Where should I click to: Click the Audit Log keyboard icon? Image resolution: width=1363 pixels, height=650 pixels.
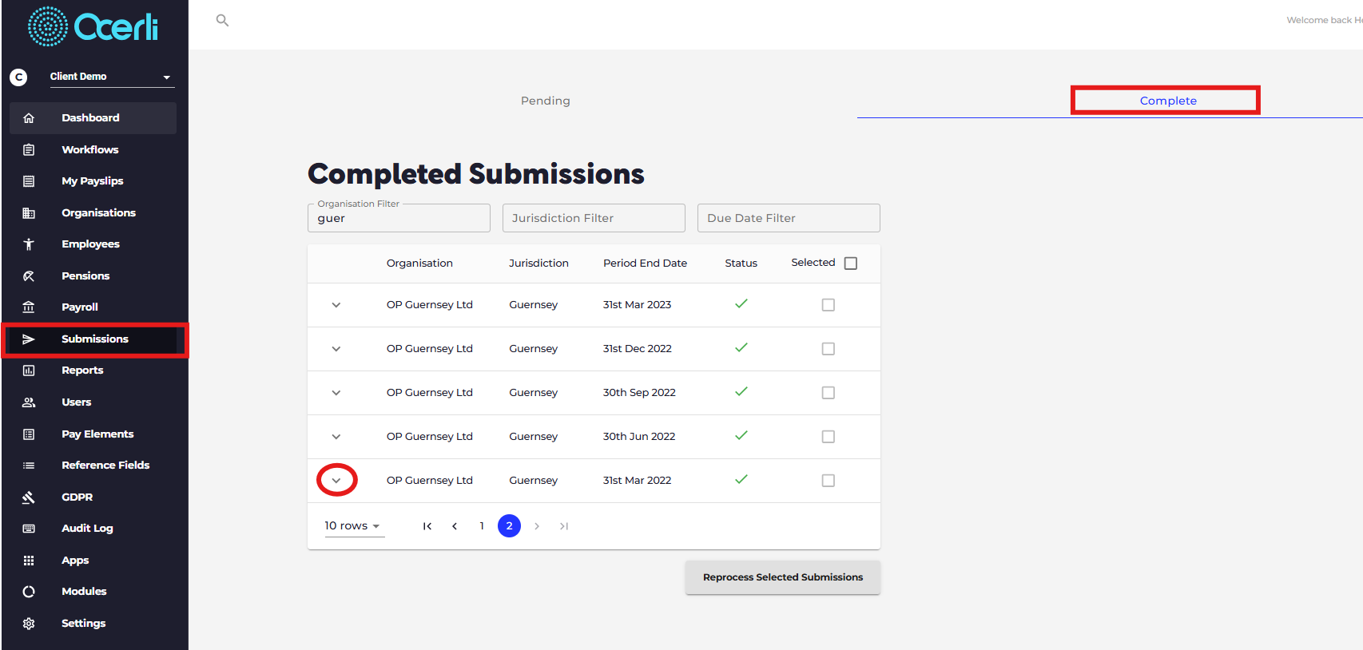coord(29,529)
